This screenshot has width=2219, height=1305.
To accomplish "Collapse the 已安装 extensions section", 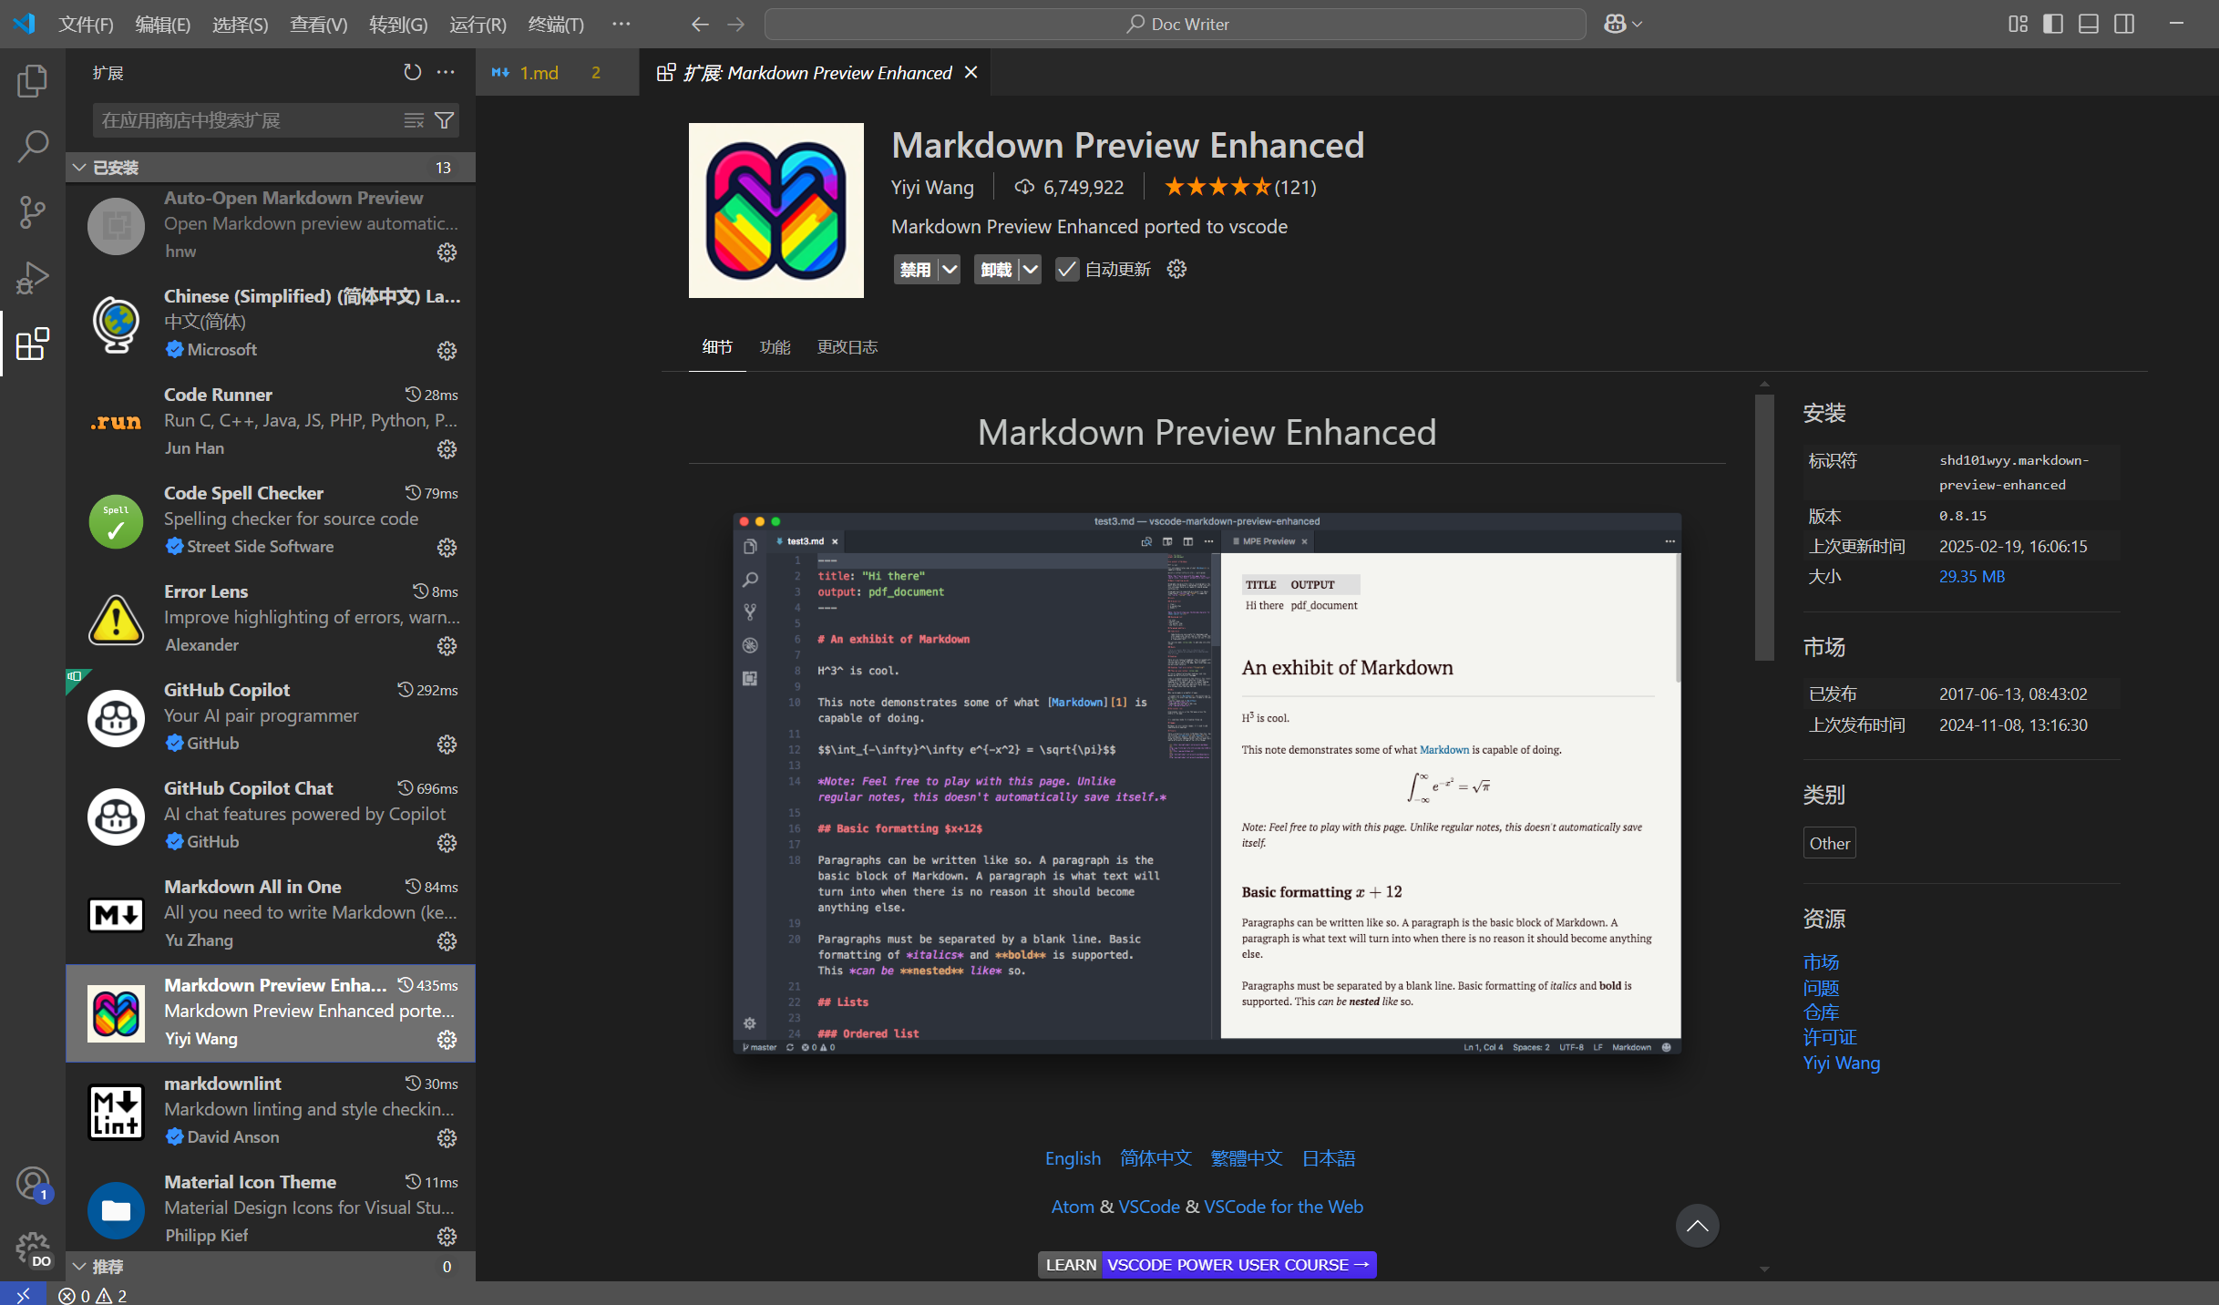I will pos(79,167).
